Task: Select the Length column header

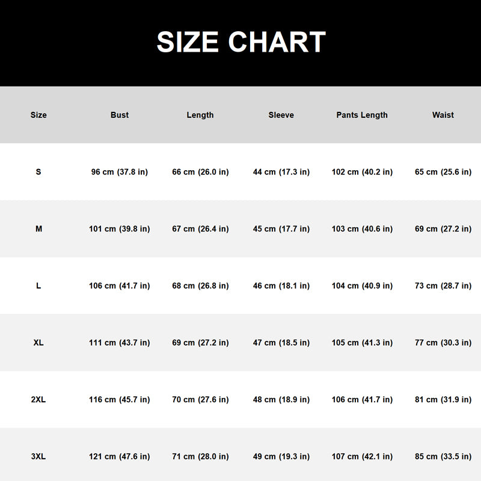Action: [x=200, y=115]
